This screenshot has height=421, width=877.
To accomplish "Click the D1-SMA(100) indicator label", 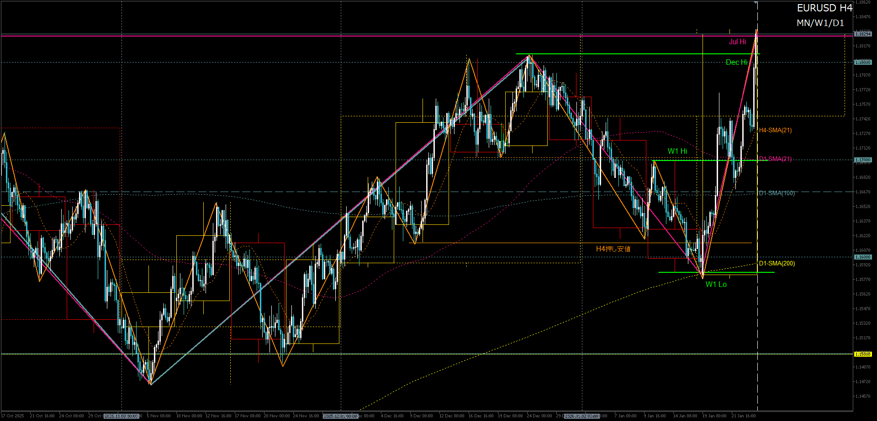I will click(x=777, y=193).
